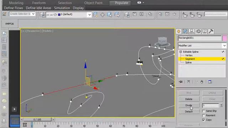The image size is (228, 128).
Task: Open the Define Flows panel
Action: point(14,8)
